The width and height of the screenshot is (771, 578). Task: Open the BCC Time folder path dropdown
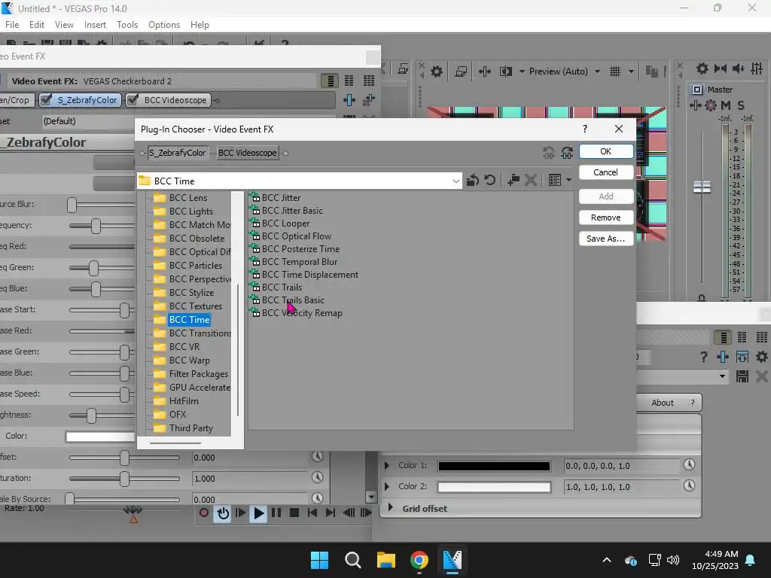[456, 181]
